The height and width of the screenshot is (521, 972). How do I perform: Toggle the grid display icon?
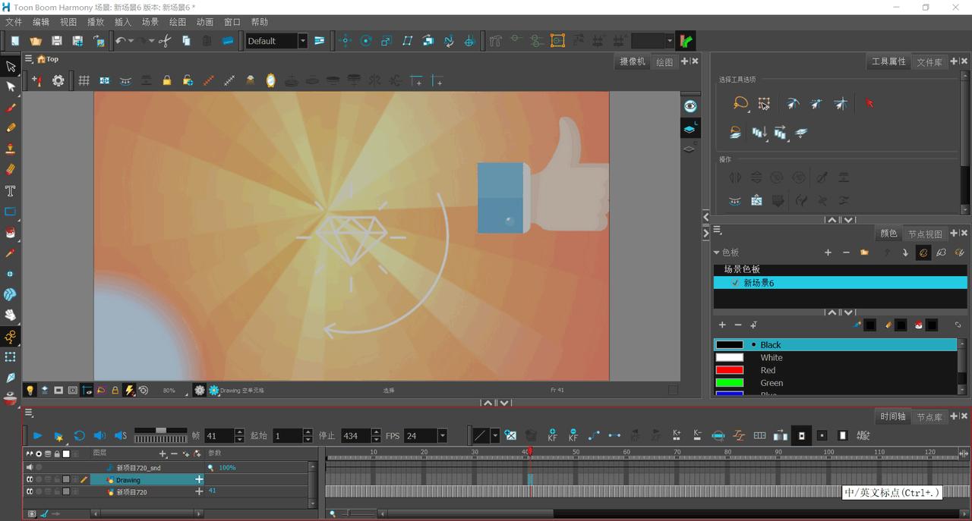click(84, 81)
